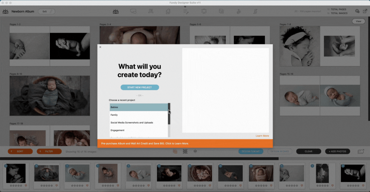Choose 'Social Media Screenshots and Uploads' project
The image size is (370, 192).
[139, 123]
